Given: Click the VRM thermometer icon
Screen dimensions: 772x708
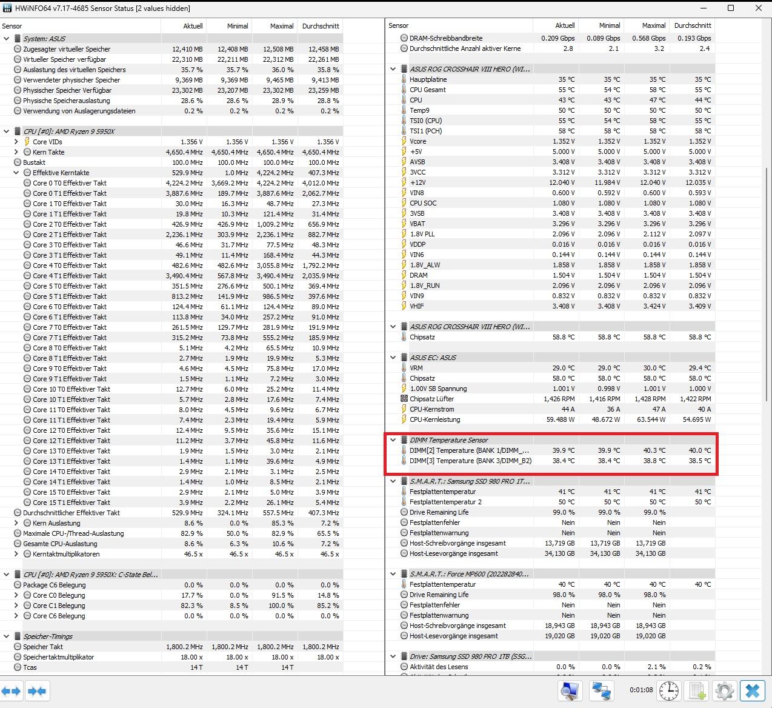Looking at the screenshot, I should tap(404, 368).
